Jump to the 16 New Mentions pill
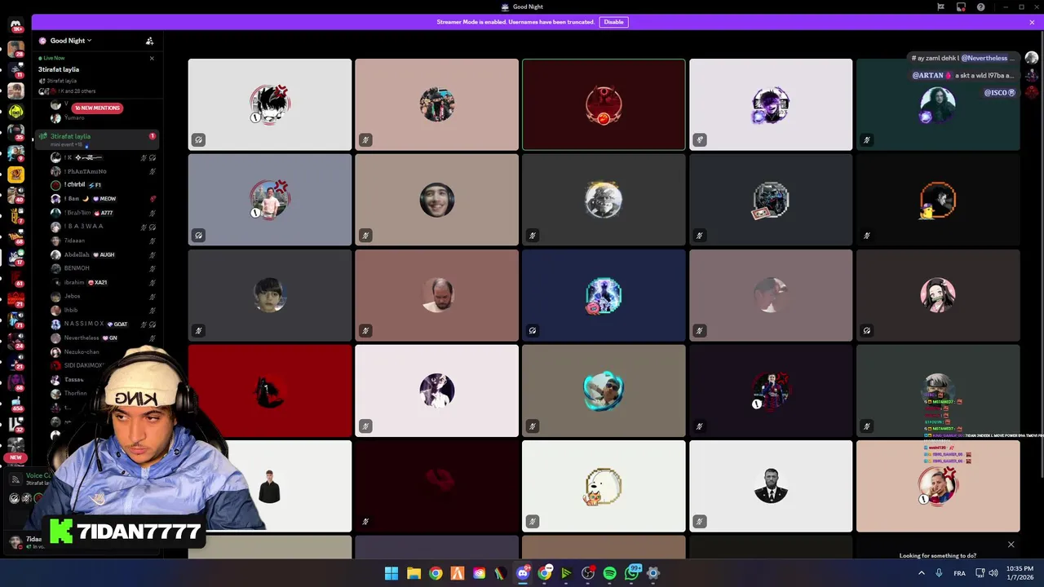1044x587 pixels. pyautogui.click(x=97, y=108)
